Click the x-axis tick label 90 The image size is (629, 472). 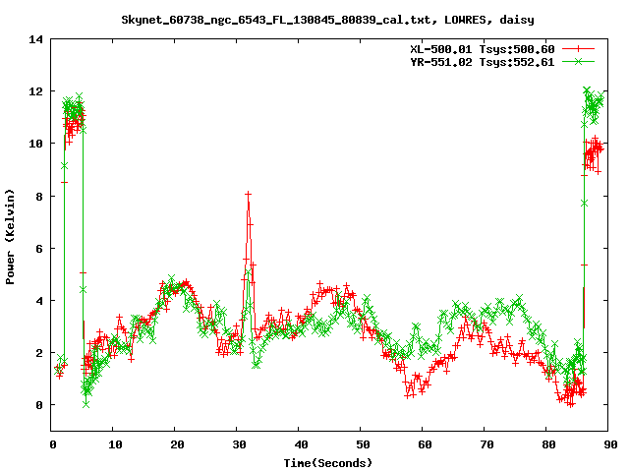607,444
